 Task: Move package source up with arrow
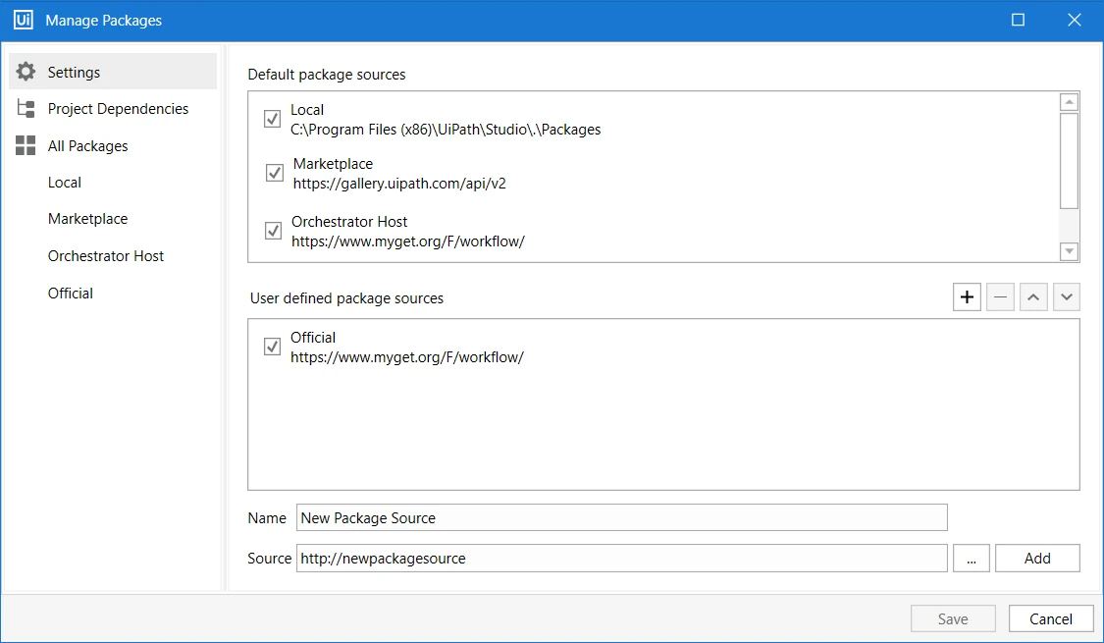coord(1033,297)
